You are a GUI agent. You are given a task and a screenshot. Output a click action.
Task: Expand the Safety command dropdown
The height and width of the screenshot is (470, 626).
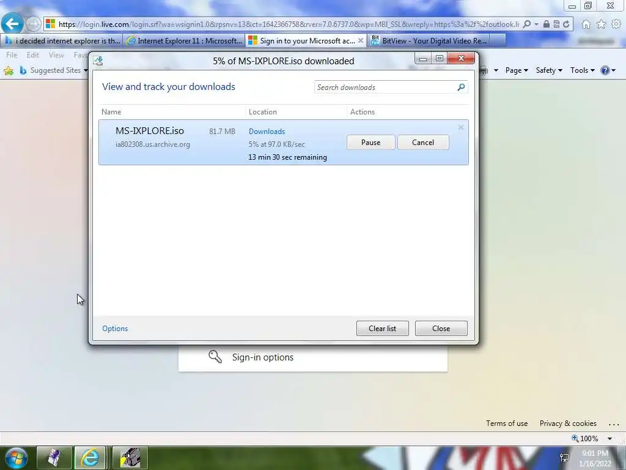pos(549,70)
